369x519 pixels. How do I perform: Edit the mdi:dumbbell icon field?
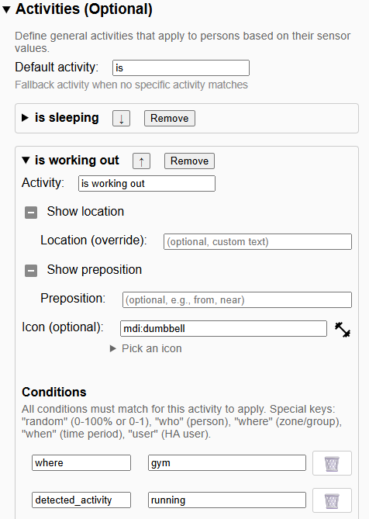click(223, 329)
